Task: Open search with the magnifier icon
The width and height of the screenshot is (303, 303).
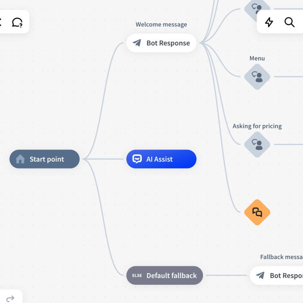Action: 289,22
